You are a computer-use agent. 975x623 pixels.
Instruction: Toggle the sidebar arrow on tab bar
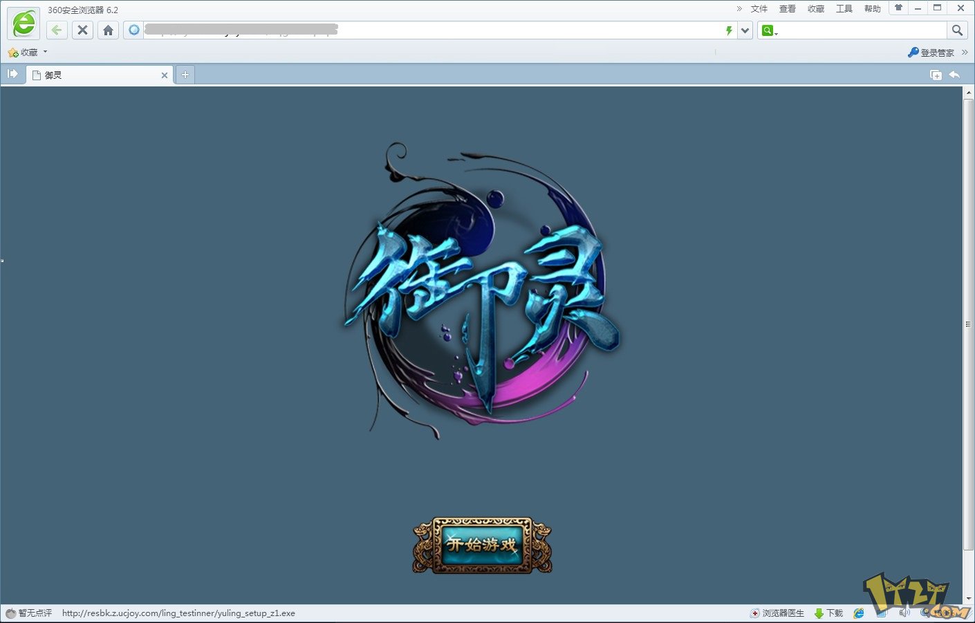point(12,74)
